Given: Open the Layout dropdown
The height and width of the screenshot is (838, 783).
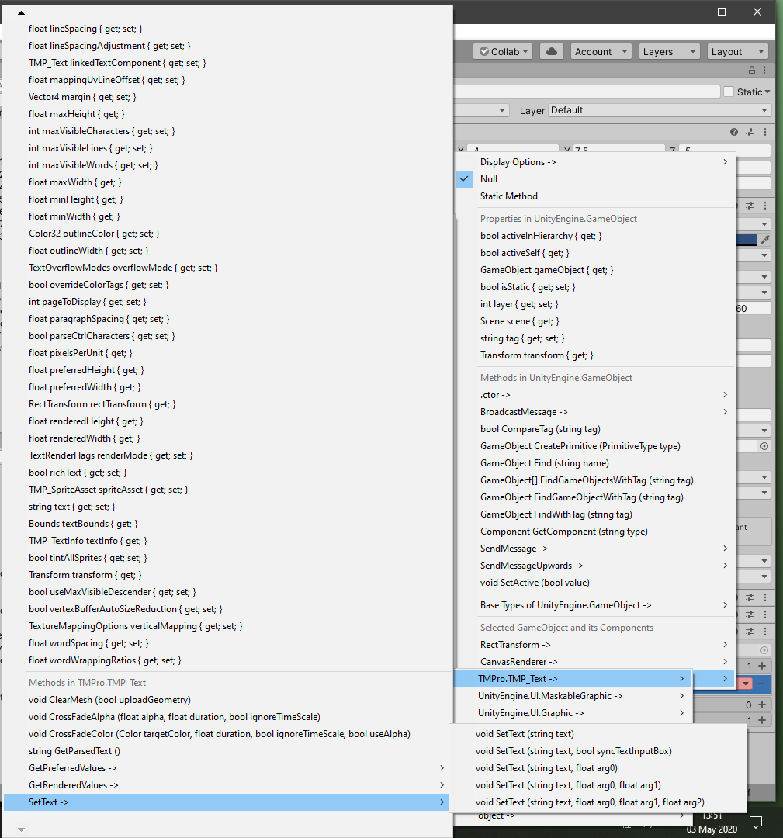Looking at the screenshot, I should (x=737, y=51).
